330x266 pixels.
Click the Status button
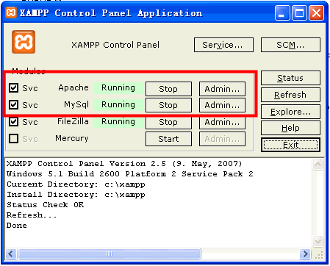pyautogui.click(x=290, y=78)
